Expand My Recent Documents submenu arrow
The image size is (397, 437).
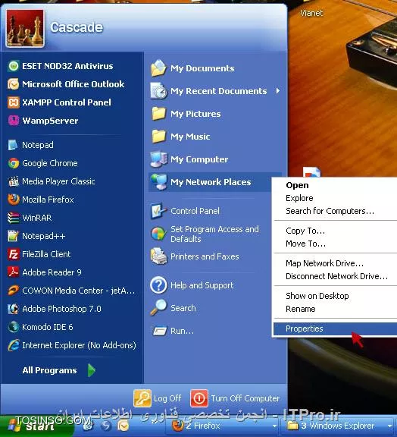tap(277, 91)
